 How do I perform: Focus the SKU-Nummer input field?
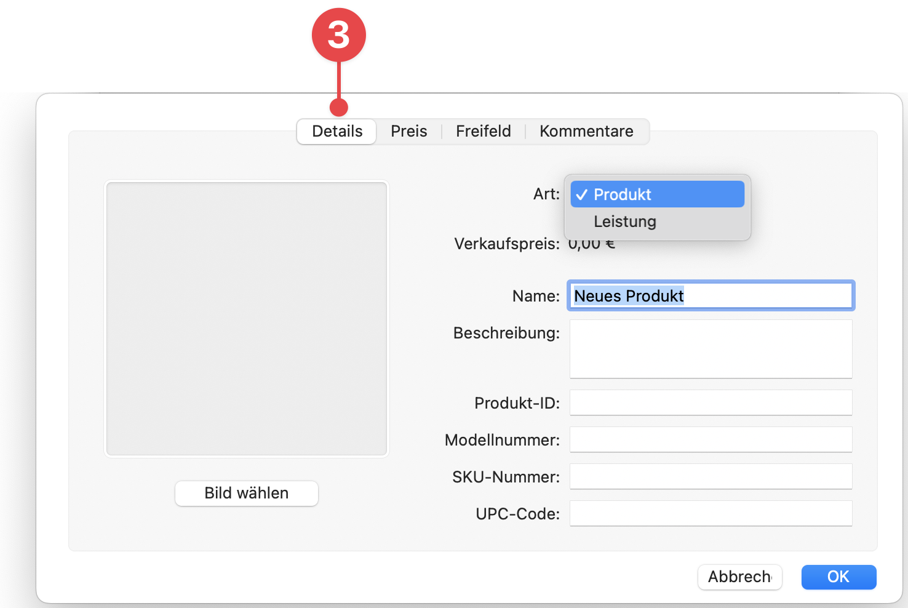(x=711, y=476)
